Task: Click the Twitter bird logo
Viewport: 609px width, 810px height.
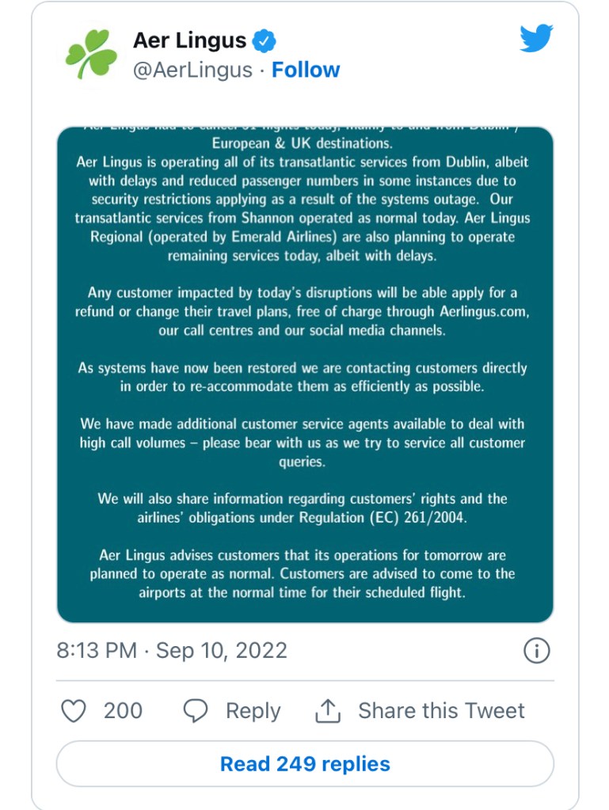Action: (x=536, y=38)
